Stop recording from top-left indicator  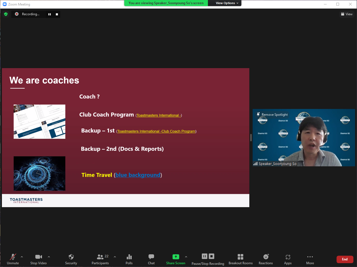click(57, 14)
